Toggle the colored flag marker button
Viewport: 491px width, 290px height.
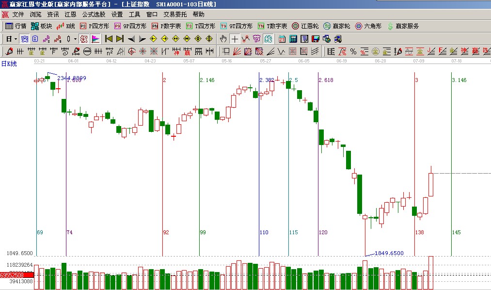pos(95,39)
